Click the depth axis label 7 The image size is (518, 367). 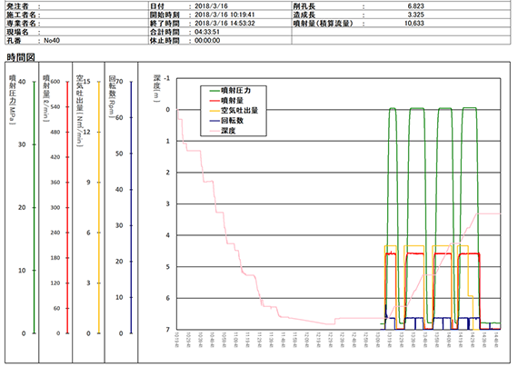point(168,330)
